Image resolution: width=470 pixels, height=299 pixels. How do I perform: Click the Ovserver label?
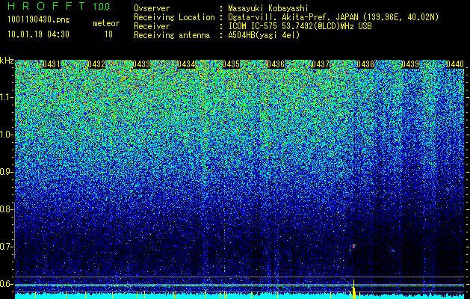click(x=152, y=8)
